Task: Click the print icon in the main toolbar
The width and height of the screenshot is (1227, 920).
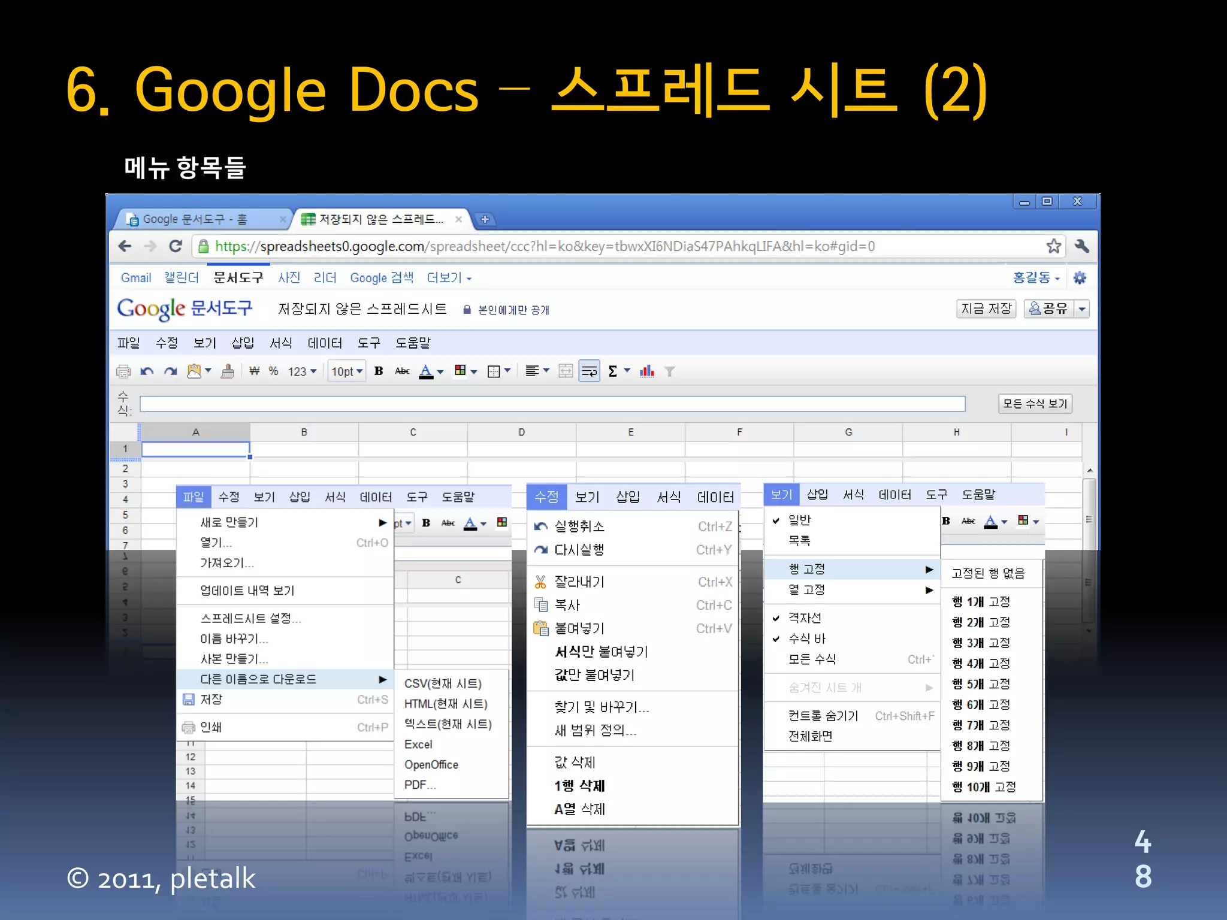Action: coord(123,371)
